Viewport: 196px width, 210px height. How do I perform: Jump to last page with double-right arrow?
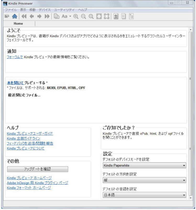coord(47,16)
